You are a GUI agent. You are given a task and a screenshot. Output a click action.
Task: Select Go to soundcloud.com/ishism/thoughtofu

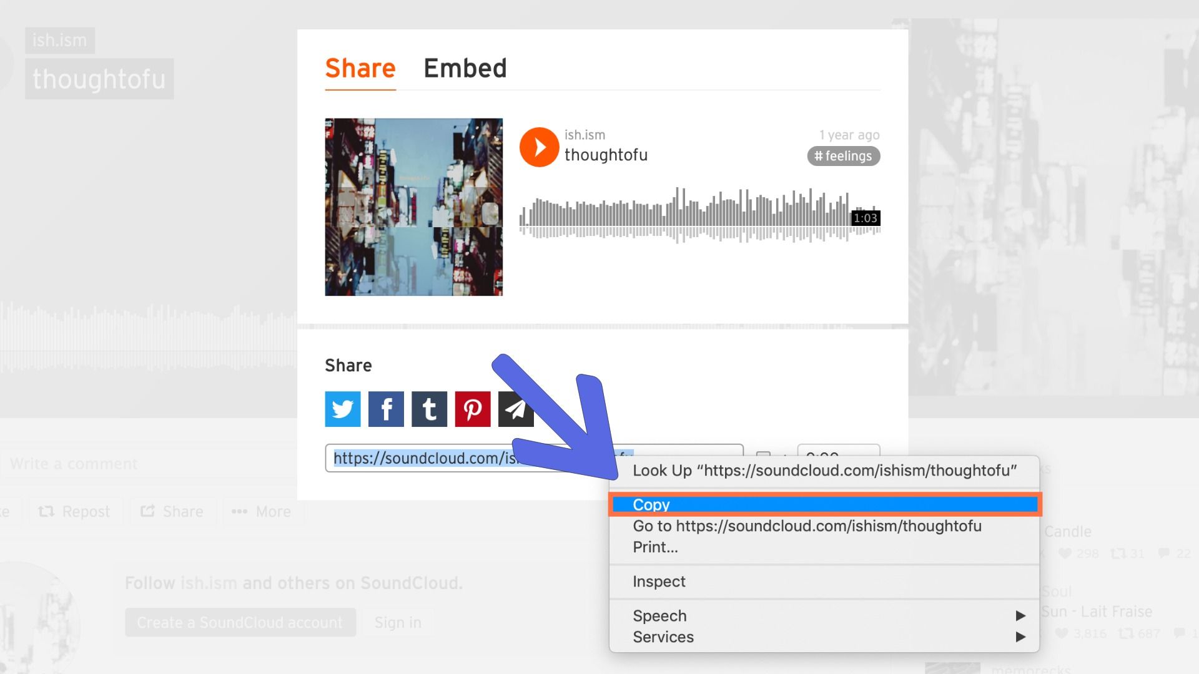pos(806,525)
